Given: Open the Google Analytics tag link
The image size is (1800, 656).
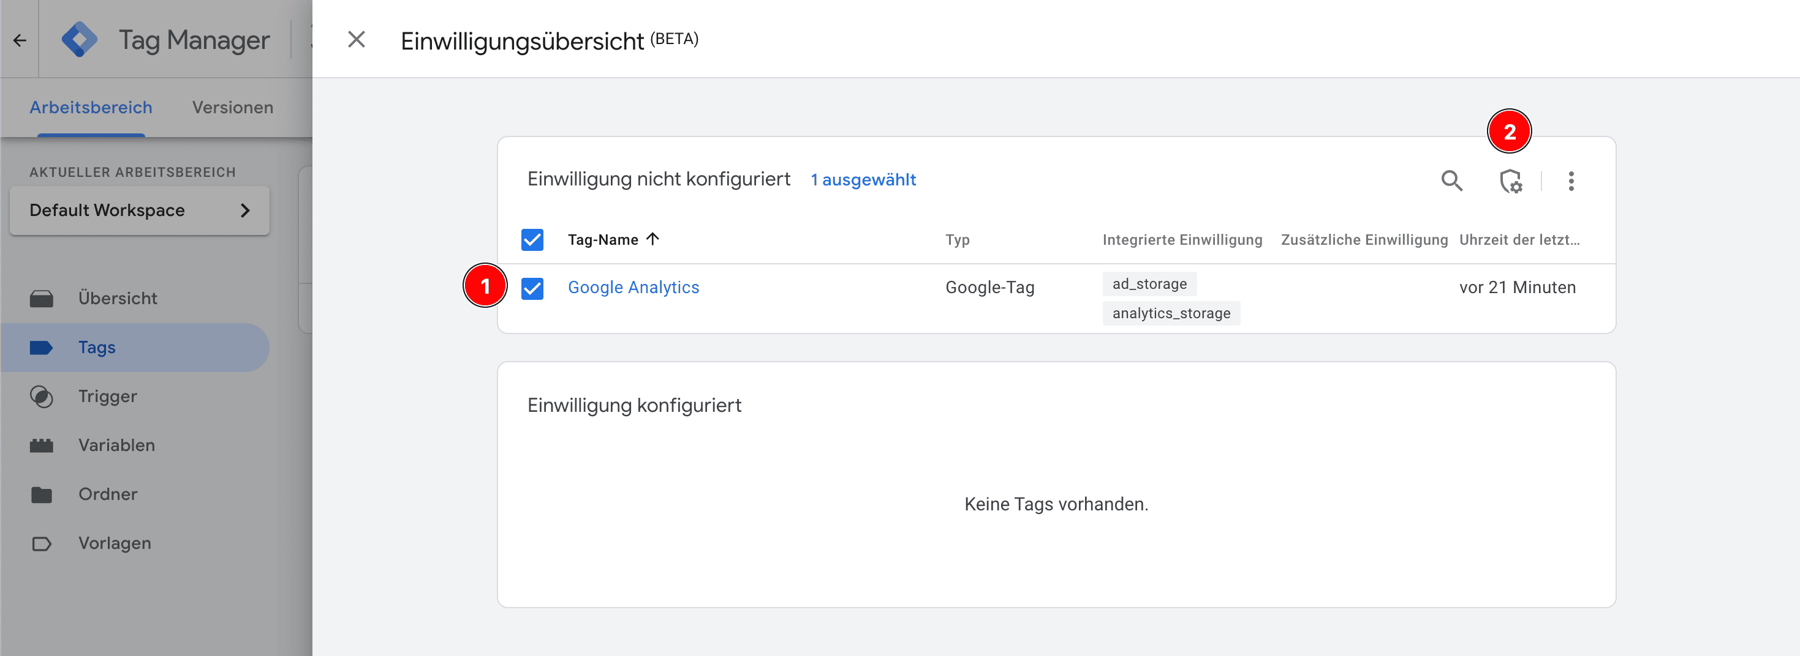Looking at the screenshot, I should click(632, 287).
